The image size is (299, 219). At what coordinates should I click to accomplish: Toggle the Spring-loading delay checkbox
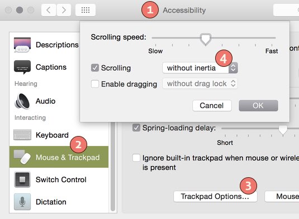(136, 128)
